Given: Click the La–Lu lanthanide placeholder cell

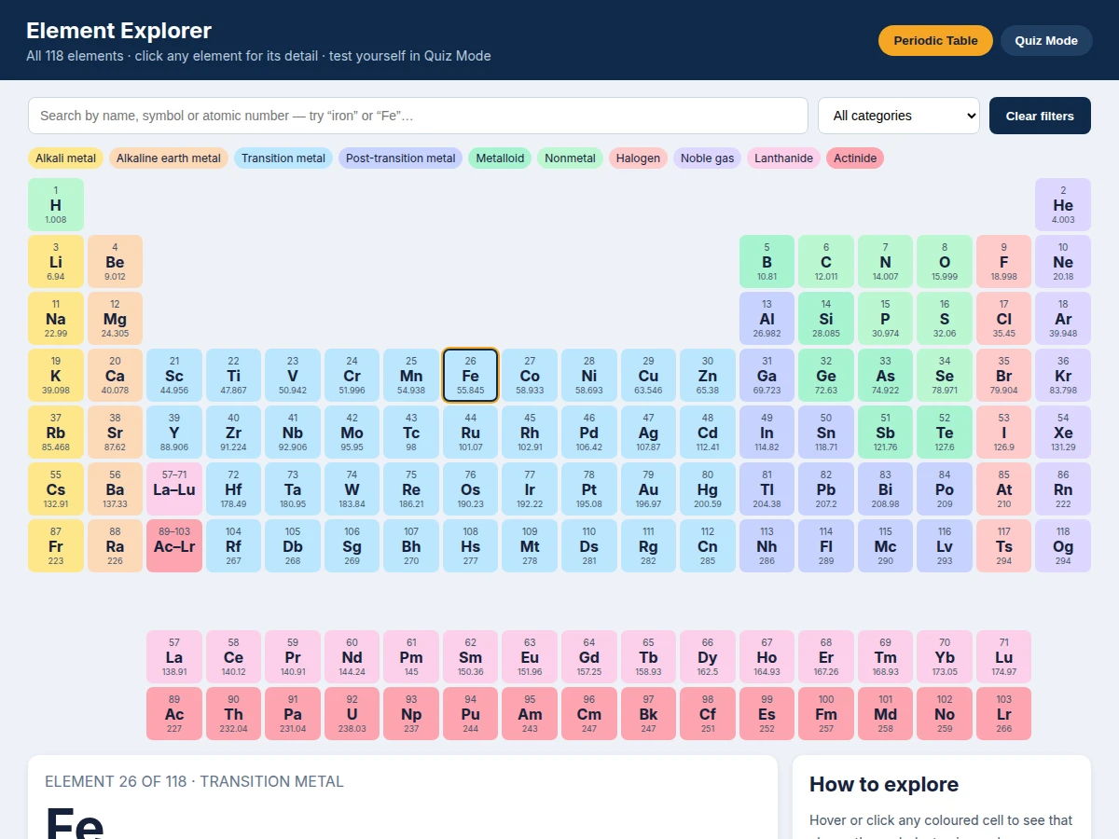Looking at the screenshot, I should click(x=174, y=489).
